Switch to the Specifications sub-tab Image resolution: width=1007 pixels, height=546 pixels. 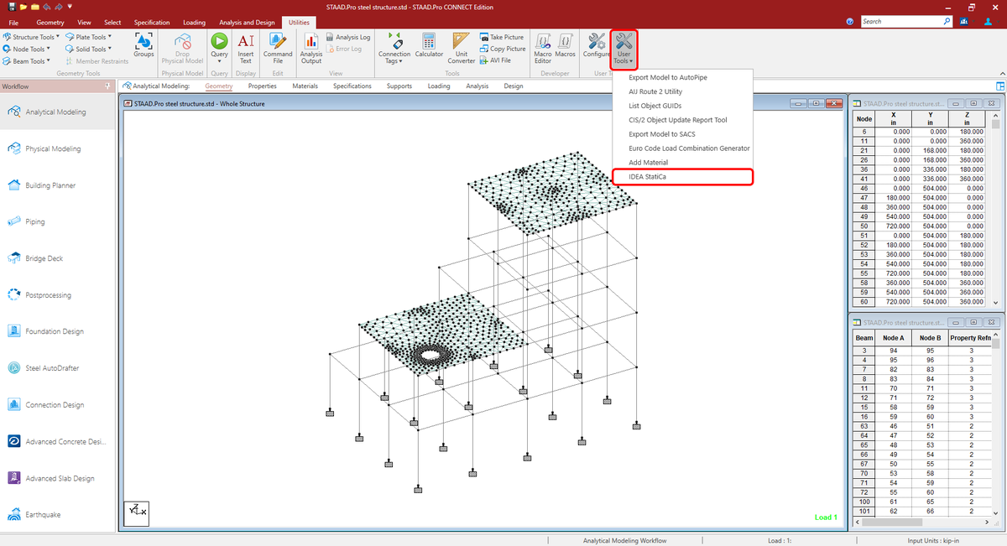352,86
